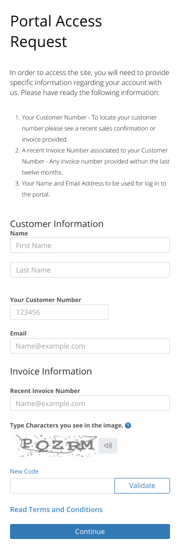The width and height of the screenshot is (180, 557).
Task: Play the audio captcha speaker icon
Action: (x=108, y=445)
